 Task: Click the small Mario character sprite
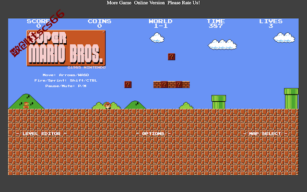(x=26, y=105)
